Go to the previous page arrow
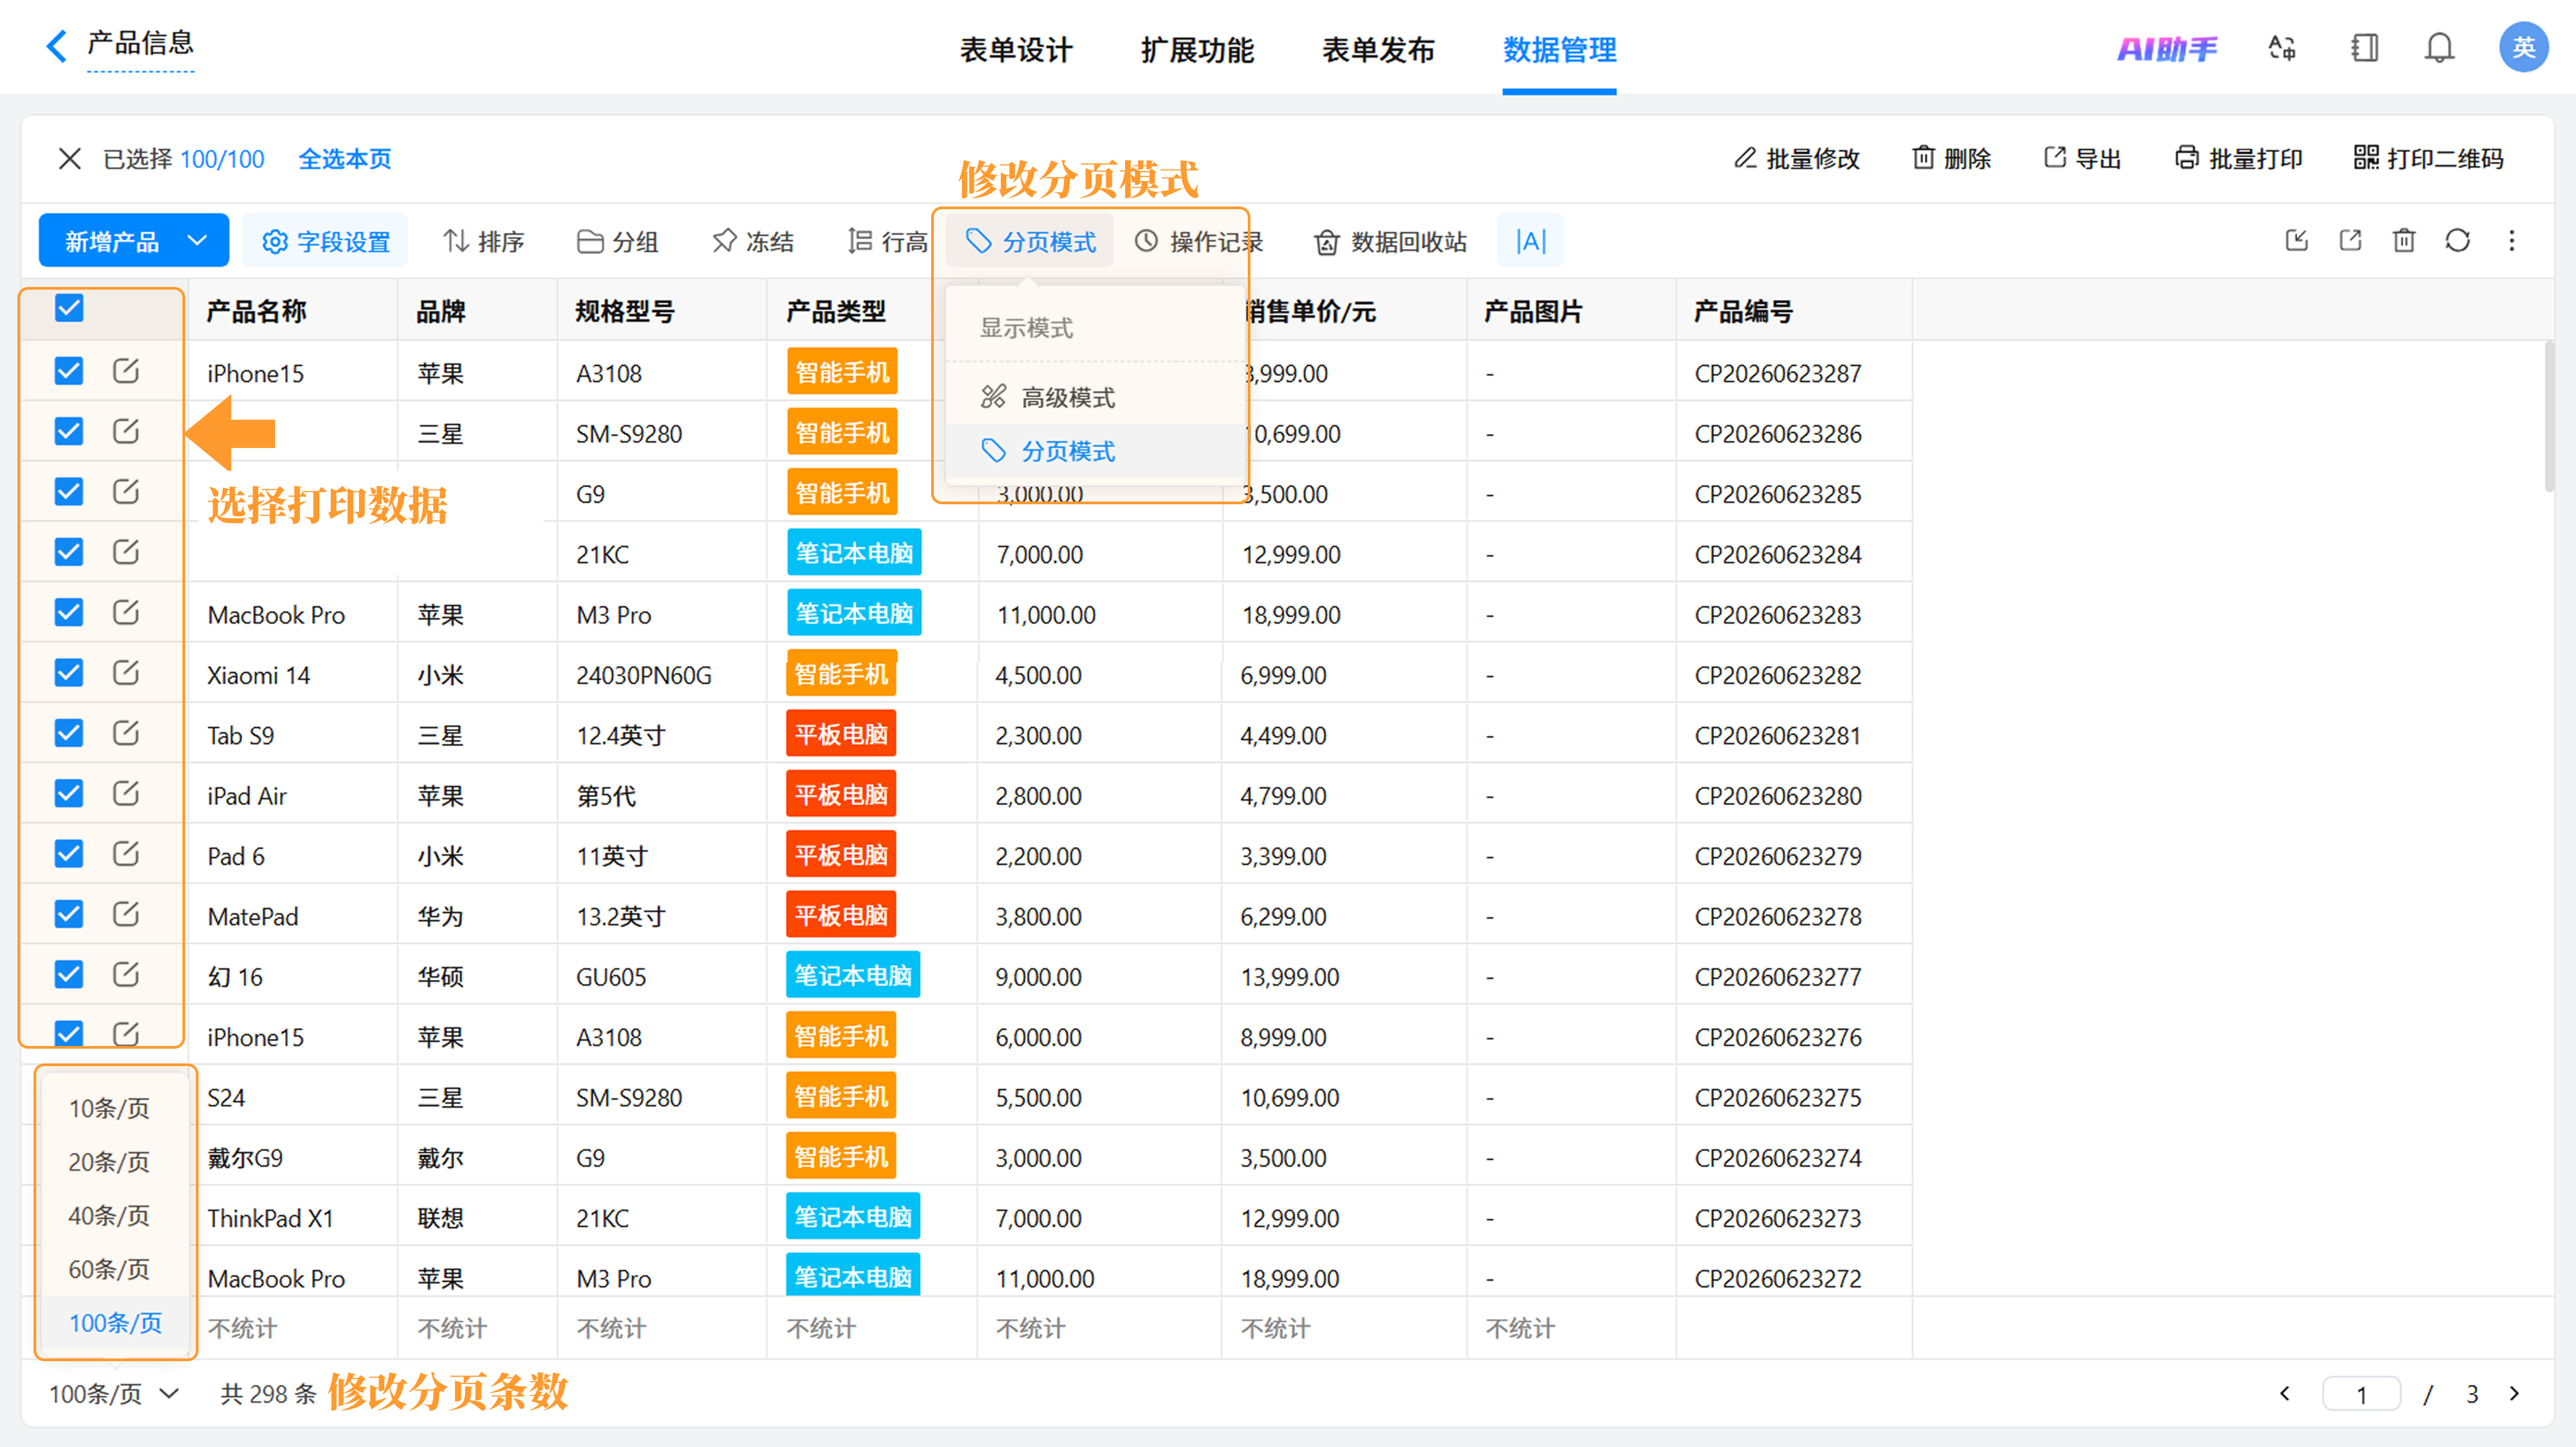 pos(2284,1393)
